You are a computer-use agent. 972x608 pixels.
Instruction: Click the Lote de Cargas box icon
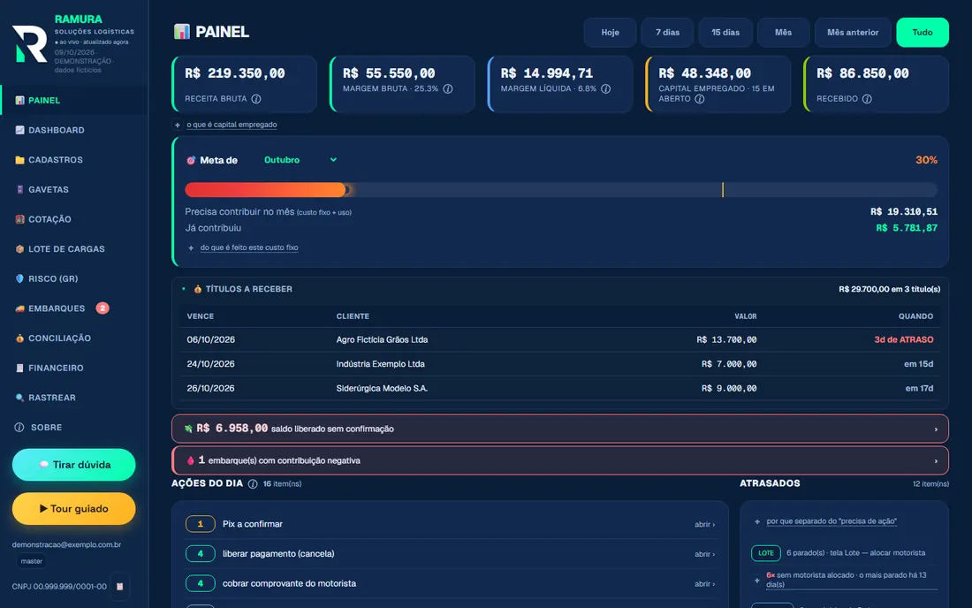19,249
